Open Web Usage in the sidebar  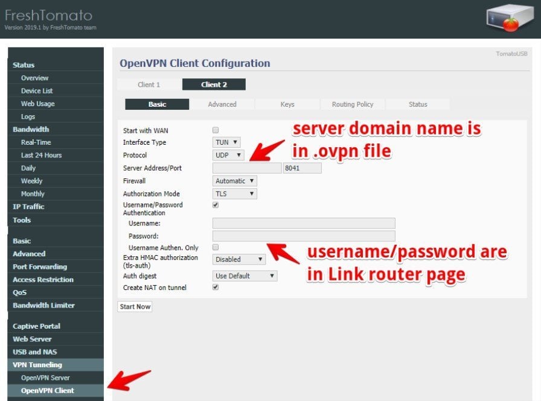coord(56,104)
